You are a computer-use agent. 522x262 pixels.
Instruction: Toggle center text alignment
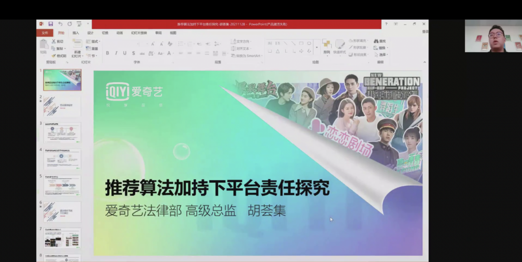tap(189, 53)
